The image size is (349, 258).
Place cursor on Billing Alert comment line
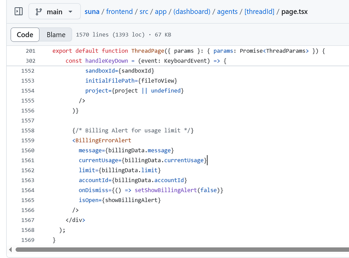pyautogui.click(x=133, y=130)
